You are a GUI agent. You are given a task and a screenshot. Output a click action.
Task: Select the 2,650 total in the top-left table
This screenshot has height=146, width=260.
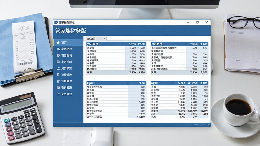click(x=133, y=72)
